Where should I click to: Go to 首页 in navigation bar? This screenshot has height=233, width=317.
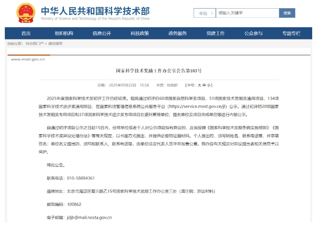pyautogui.click(x=26, y=33)
